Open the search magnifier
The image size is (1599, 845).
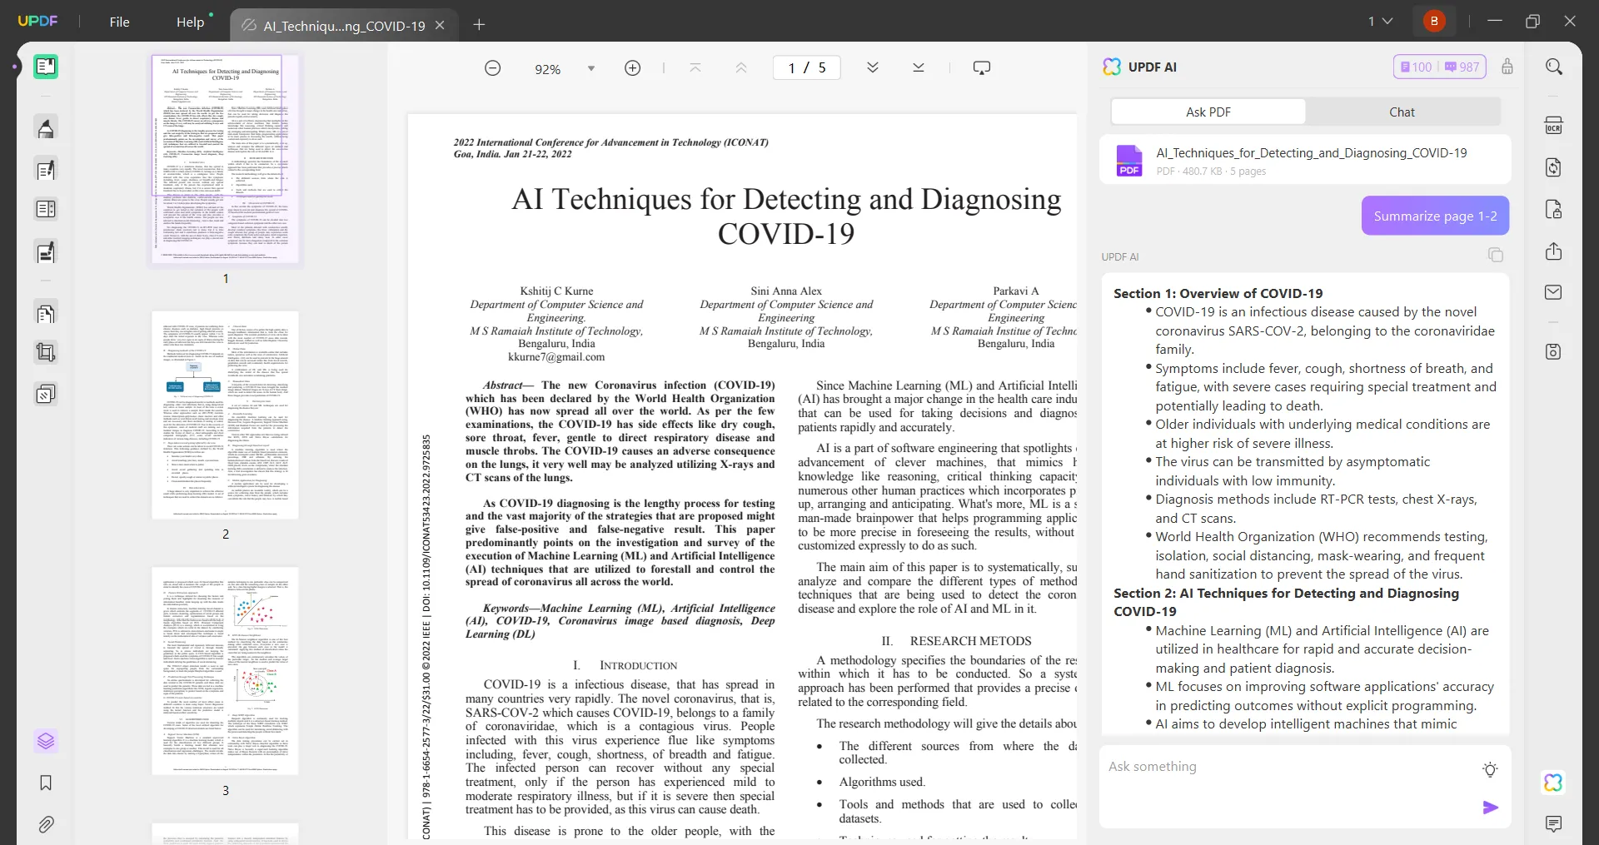pyautogui.click(x=1554, y=67)
